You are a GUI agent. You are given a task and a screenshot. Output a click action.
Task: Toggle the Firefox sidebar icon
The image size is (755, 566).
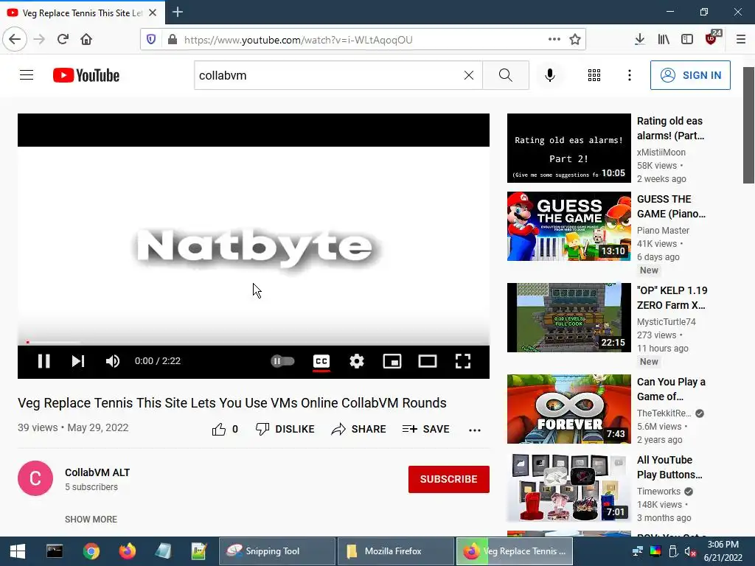pyautogui.click(x=687, y=40)
